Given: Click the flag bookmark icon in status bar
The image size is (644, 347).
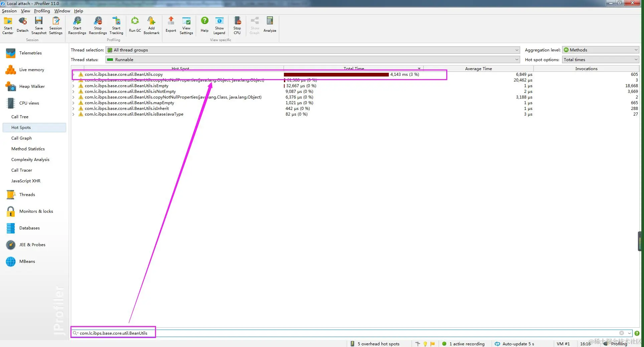Looking at the screenshot, I should 433,344.
